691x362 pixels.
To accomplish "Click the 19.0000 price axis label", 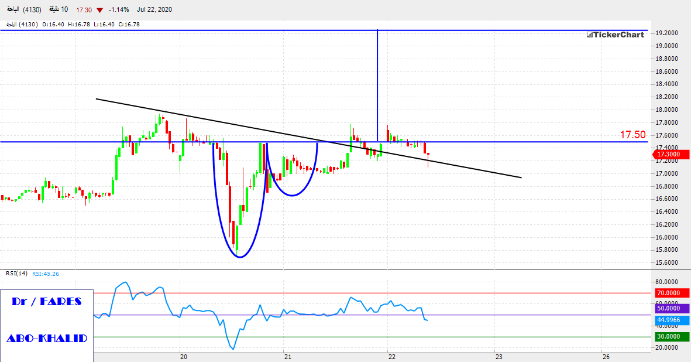I will (666, 46).
